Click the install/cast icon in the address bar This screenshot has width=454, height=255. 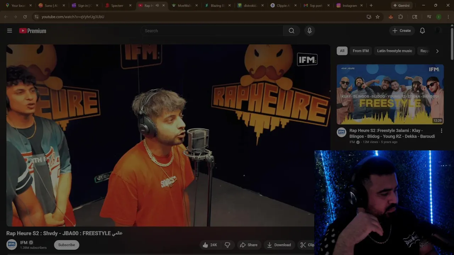coord(369,17)
